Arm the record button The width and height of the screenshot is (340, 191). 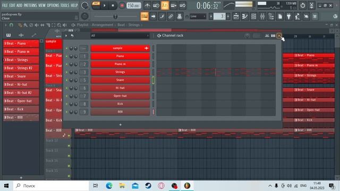click(x=122, y=5)
